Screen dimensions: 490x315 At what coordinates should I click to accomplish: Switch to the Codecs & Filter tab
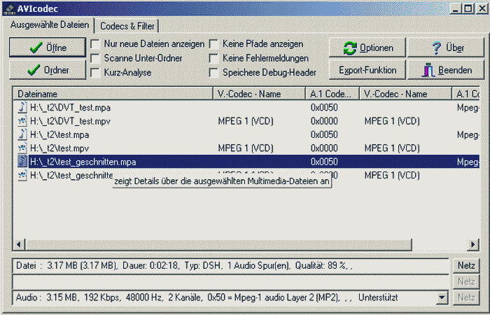(127, 26)
